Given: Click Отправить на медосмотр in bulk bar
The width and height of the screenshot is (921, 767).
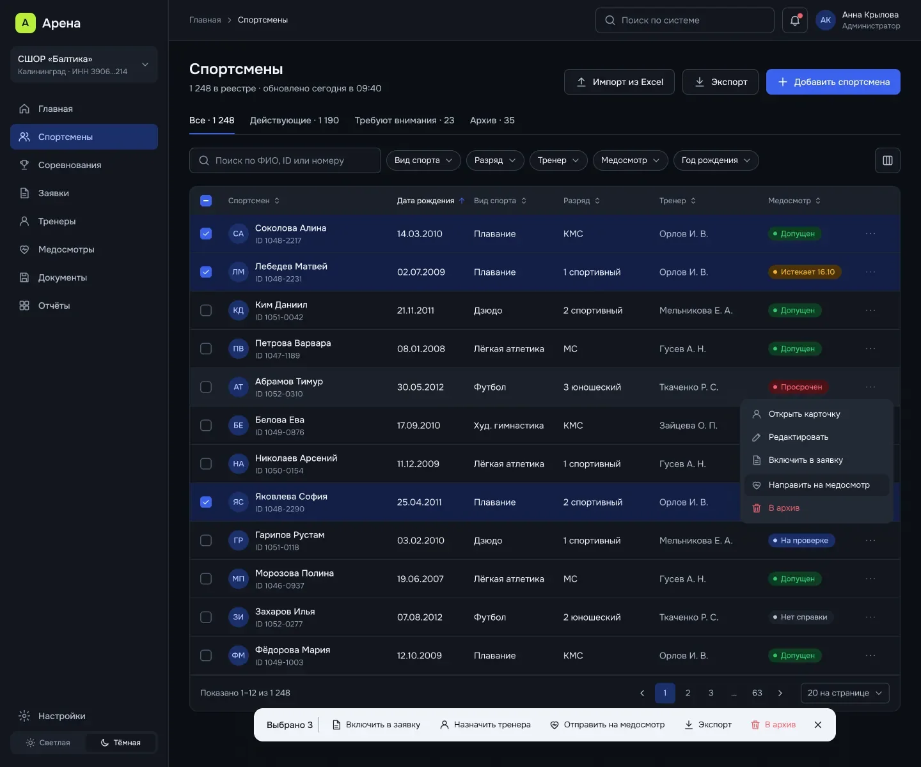Looking at the screenshot, I should click(608, 725).
